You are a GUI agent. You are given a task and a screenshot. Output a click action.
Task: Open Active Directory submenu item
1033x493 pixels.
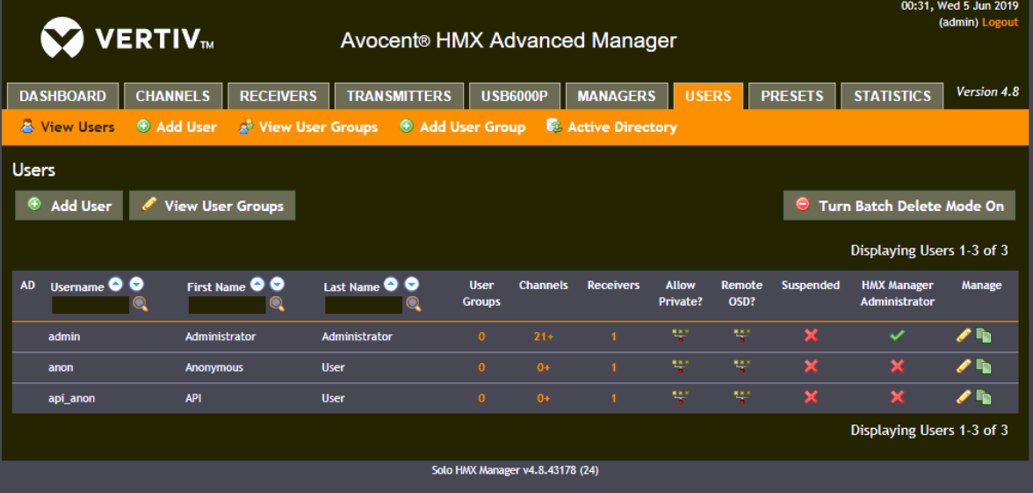point(612,127)
